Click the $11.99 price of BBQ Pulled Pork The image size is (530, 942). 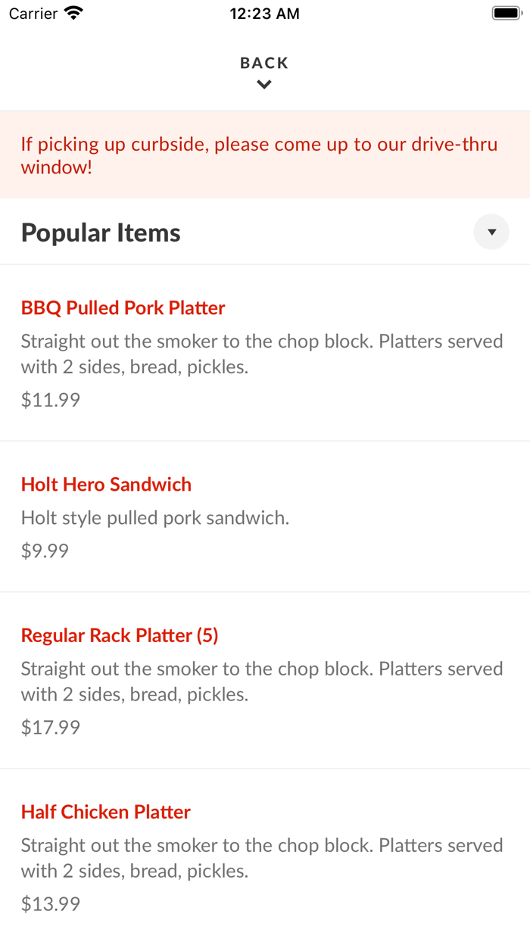(50, 399)
